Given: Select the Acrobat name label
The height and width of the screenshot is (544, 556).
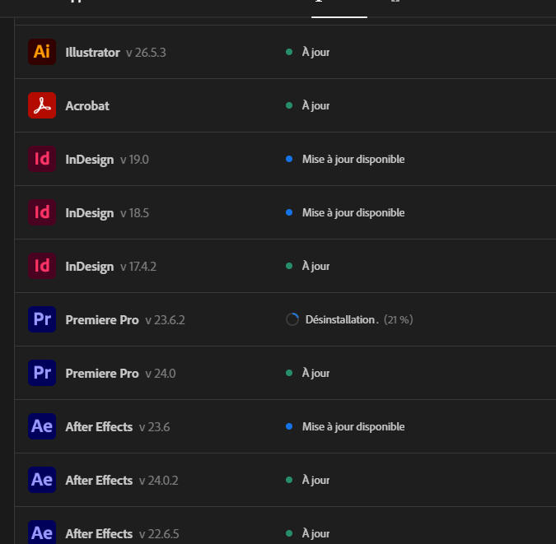Looking at the screenshot, I should tap(87, 106).
